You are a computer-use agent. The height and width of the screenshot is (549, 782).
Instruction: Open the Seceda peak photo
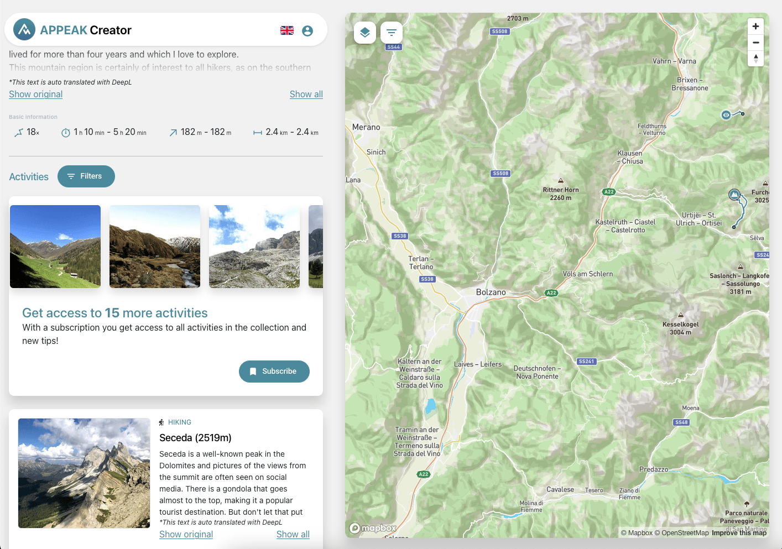[84, 473]
